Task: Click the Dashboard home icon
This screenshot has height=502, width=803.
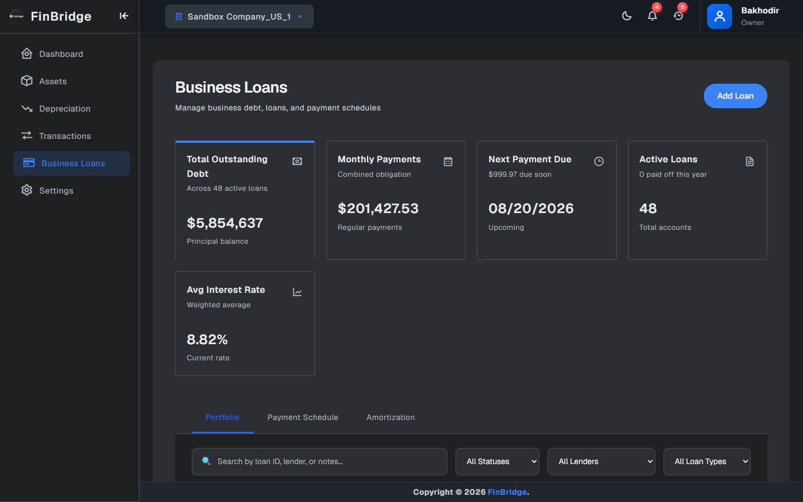Action: (x=27, y=54)
